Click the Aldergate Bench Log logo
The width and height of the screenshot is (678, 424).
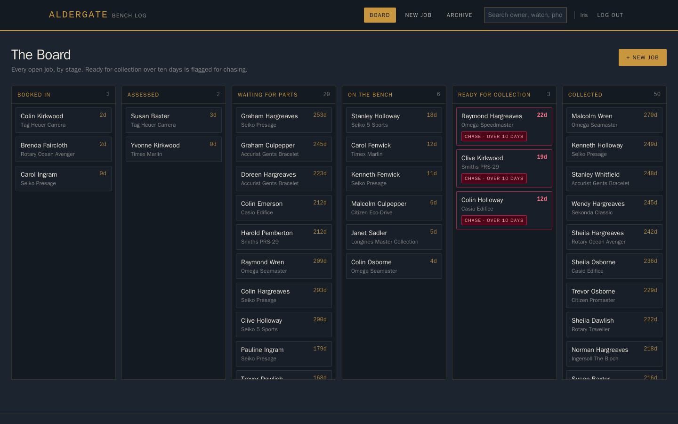pos(97,15)
